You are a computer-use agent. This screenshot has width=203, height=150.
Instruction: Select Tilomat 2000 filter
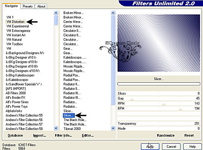[x=72, y=129]
